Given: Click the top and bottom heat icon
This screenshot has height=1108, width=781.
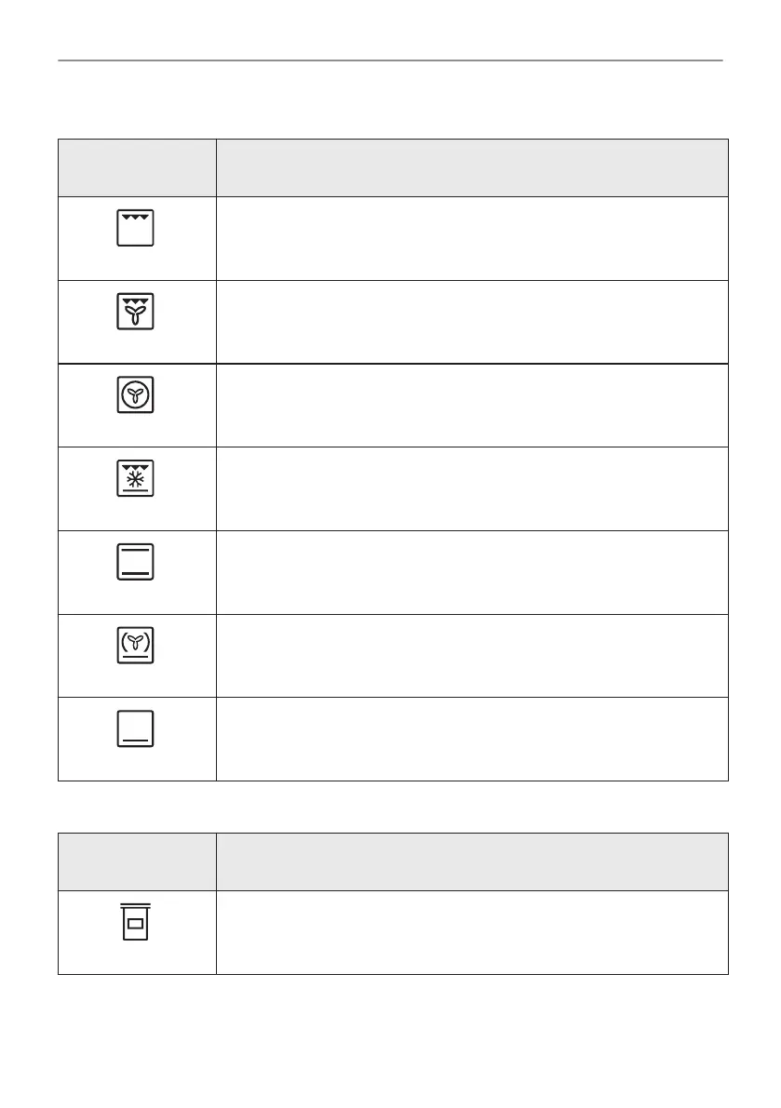Looking at the screenshot, I should click(x=136, y=563).
